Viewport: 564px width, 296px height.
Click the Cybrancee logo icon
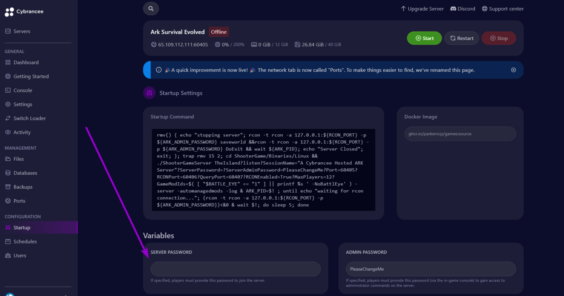(x=9, y=12)
